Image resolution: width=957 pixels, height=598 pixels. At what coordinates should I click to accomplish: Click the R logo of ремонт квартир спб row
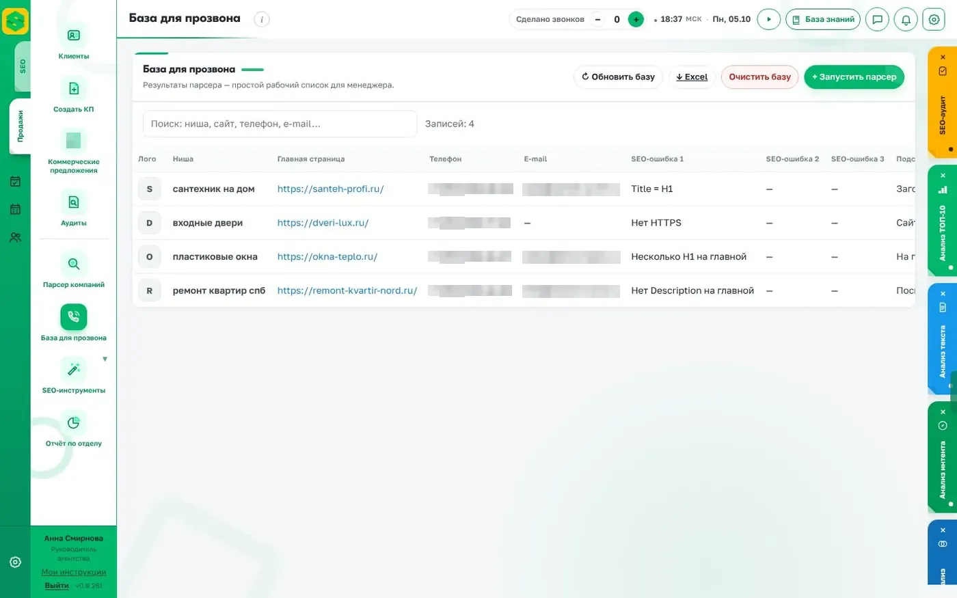150,290
